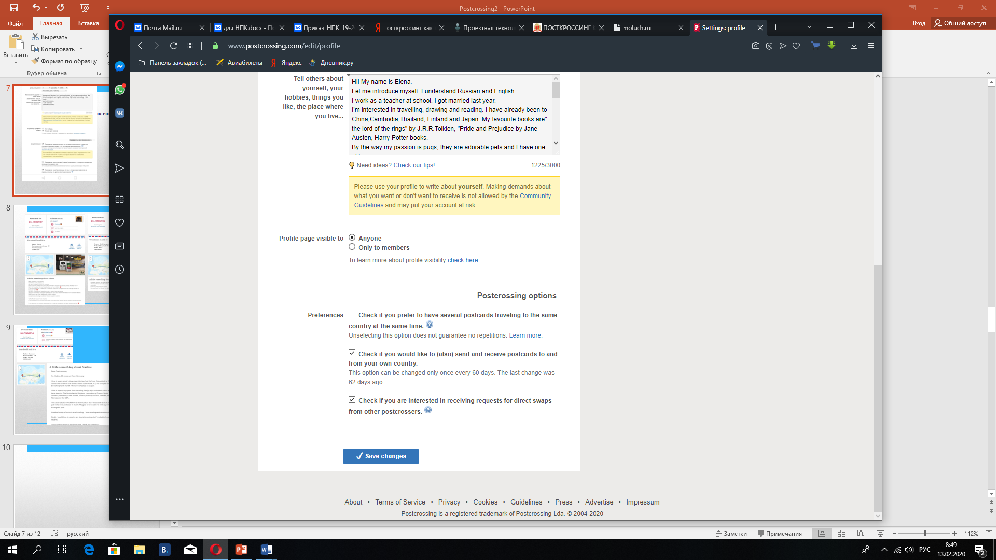
Task: Open Bookmarks heart icon in sidebar
Action: [x=120, y=223]
